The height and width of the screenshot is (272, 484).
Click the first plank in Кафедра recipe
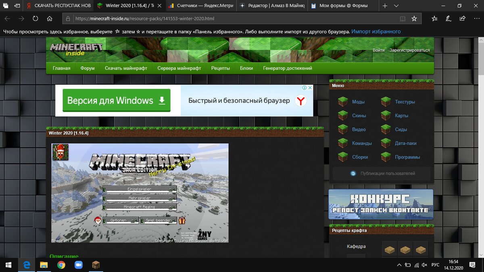pos(390,249)
